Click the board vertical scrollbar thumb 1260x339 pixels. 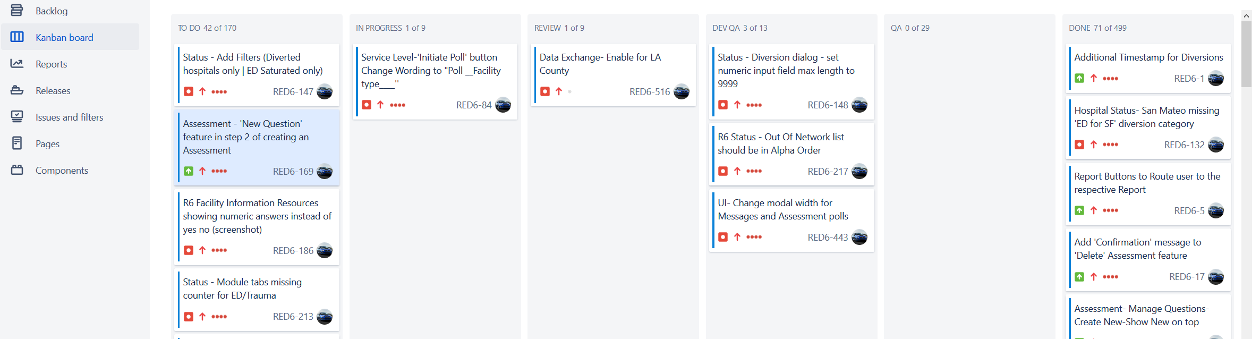(x=1246, y=54)
